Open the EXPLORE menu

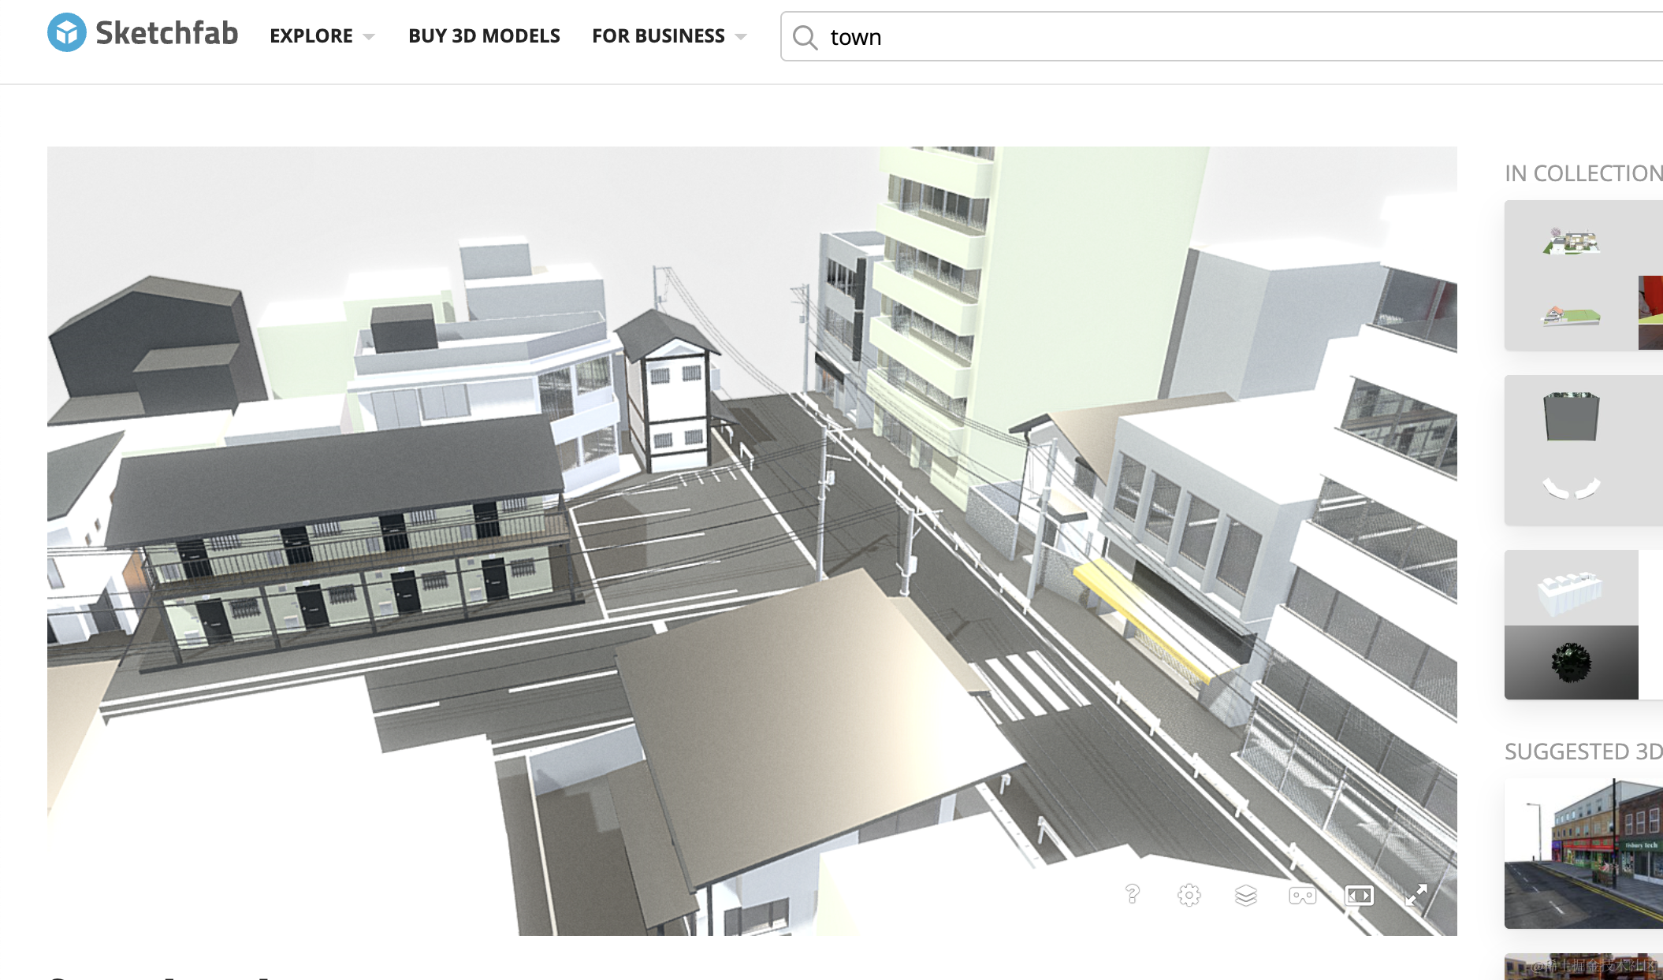tap(311, 36)
